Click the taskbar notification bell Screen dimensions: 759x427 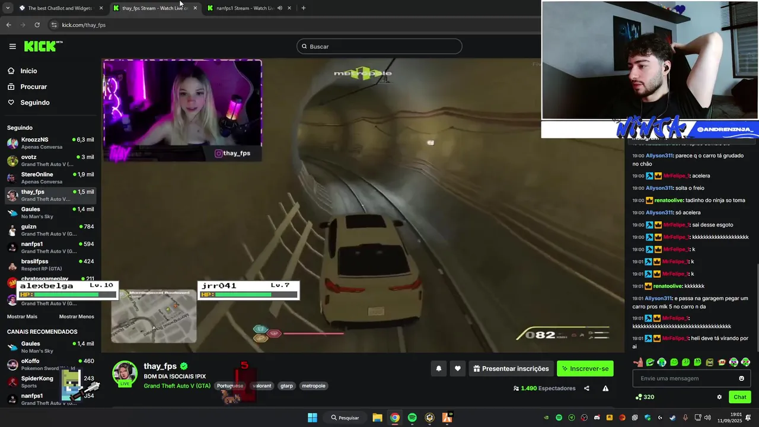point(748,418)
